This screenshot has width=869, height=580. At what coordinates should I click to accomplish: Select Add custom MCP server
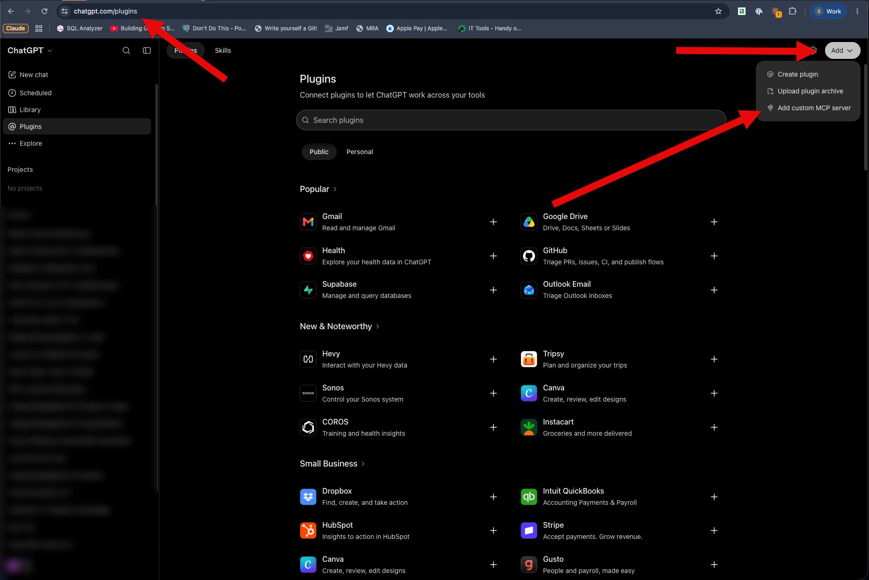click(x=808, y=108)
